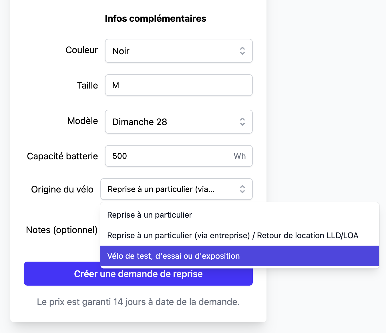Open the Modèle dropdown showing Dimanche 28
The width and height of the screenshot is (386, 333).
click(x=172, y=122)
